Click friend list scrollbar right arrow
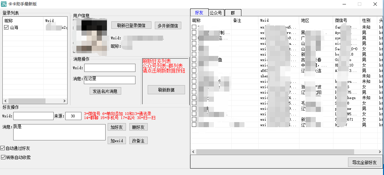The height and width of the screenshot is (175, 384). click(x=380, y=152)
